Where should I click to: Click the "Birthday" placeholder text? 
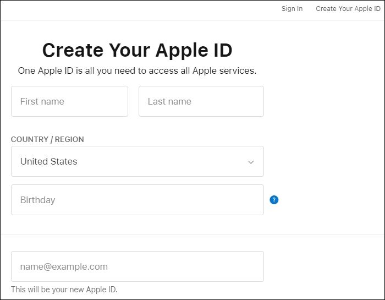[37, 200]
